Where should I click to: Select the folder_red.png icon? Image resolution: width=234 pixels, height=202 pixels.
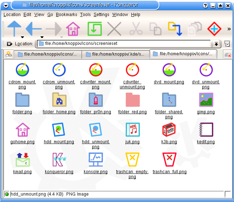[x=132, y=100]
